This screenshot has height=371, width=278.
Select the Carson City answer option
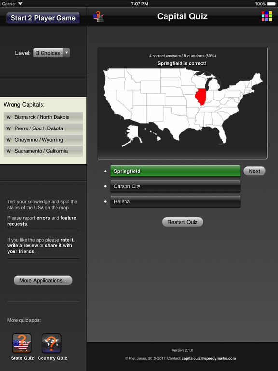[175, 186]
